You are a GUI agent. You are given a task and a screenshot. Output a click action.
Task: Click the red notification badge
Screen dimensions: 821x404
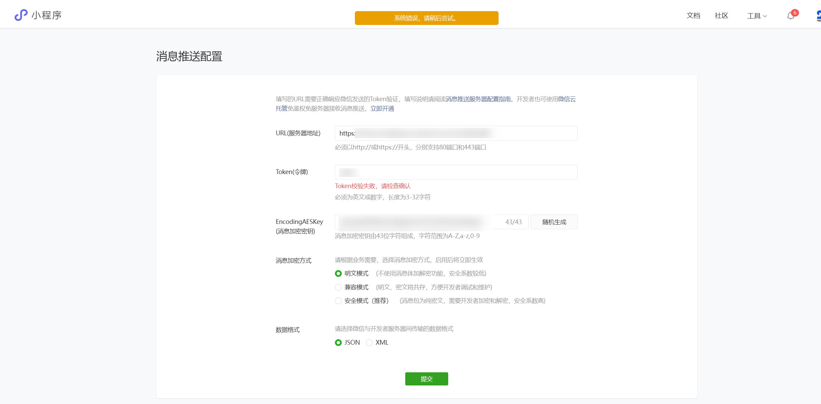[795, 13]
